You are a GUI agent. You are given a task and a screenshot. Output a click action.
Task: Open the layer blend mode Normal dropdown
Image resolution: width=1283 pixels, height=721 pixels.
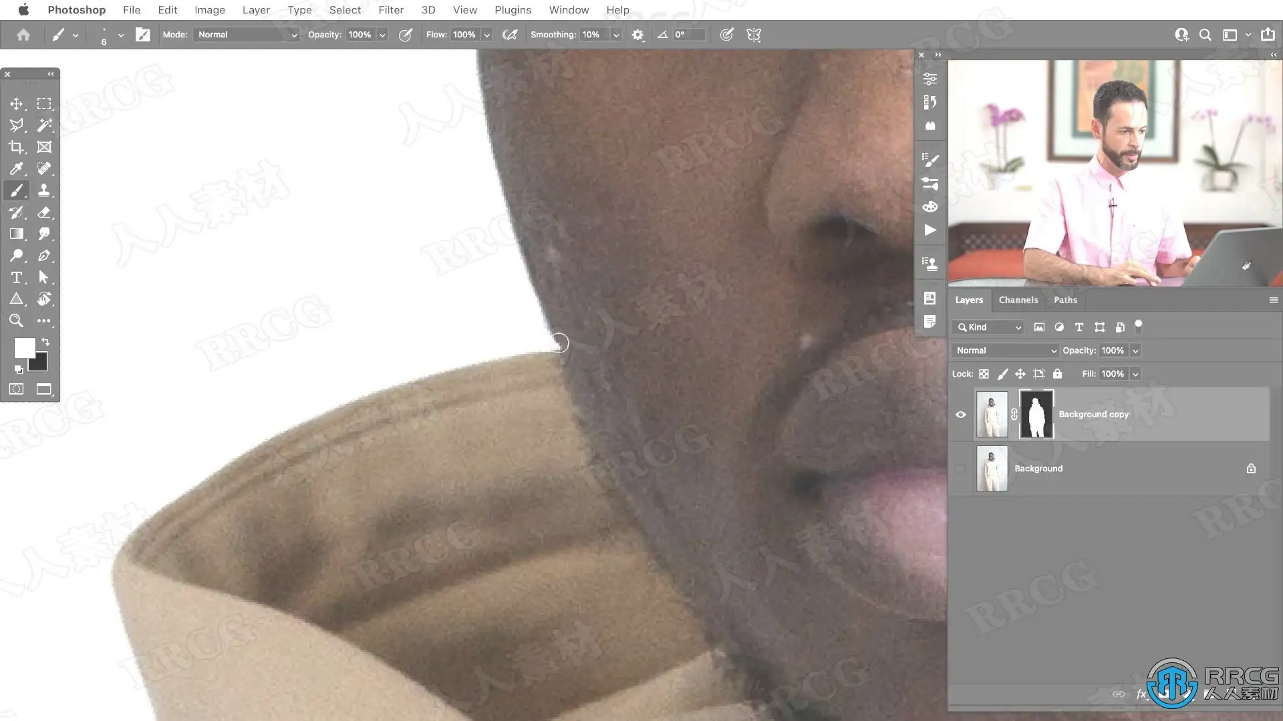point(1006,350)
